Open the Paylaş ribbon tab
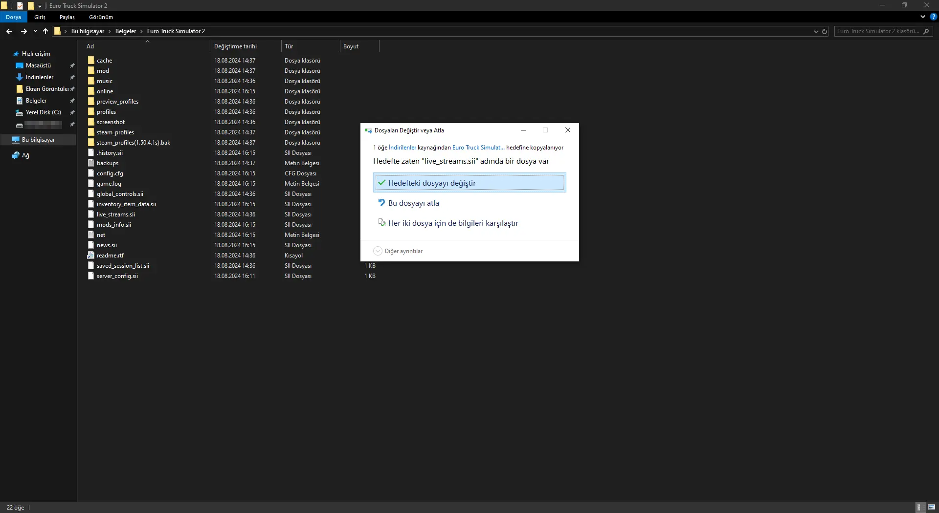 (67, 17)
